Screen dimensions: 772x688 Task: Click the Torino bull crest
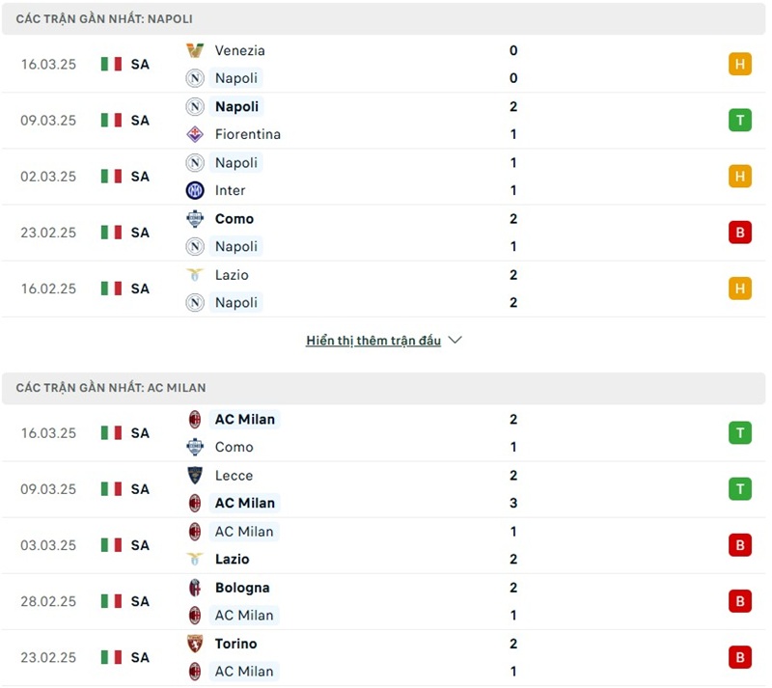click(x=195, y=644)
